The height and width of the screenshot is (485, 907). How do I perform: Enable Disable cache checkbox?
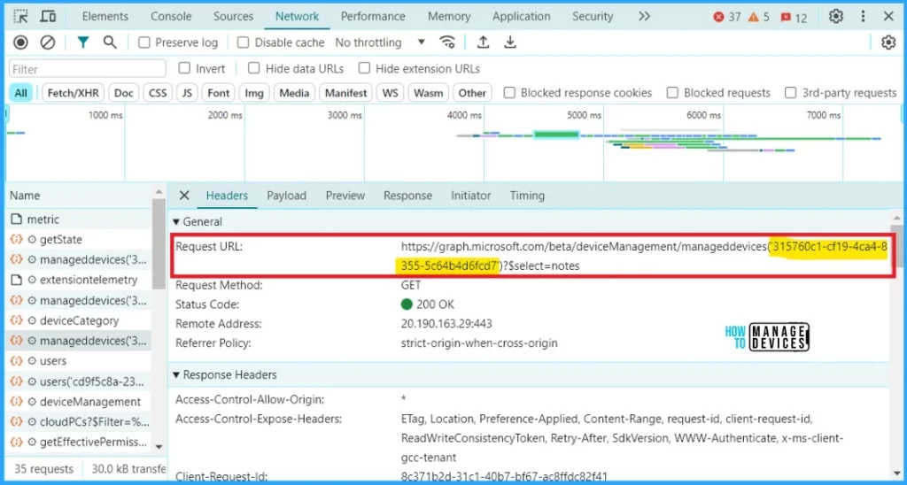coord(244,42)
